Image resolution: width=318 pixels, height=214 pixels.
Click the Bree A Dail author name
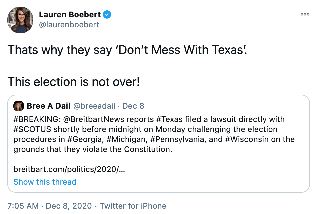pos(48,106)
